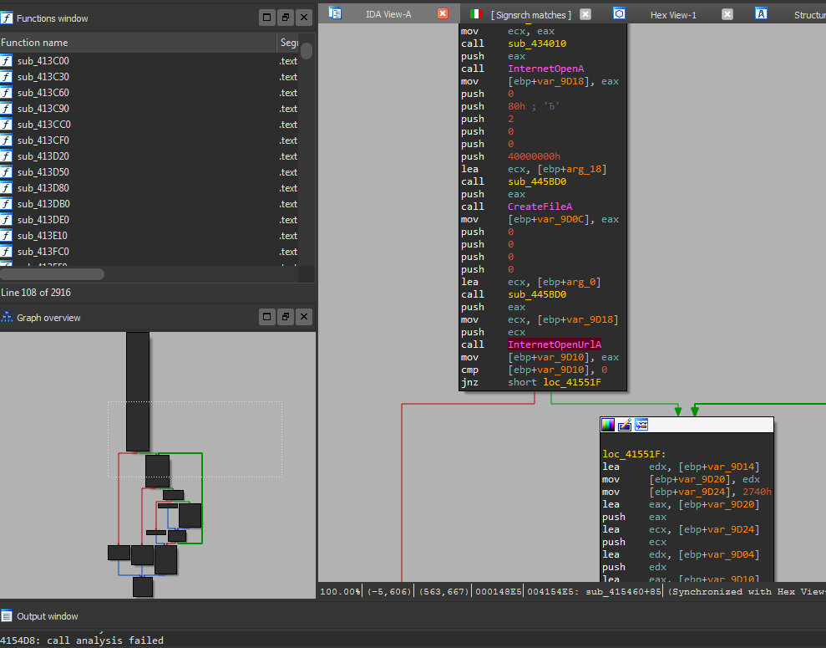The width and height of the screenshot is (826, 648).
Task: Click the function icon beside sub_413C90
Action: (7, 109)
